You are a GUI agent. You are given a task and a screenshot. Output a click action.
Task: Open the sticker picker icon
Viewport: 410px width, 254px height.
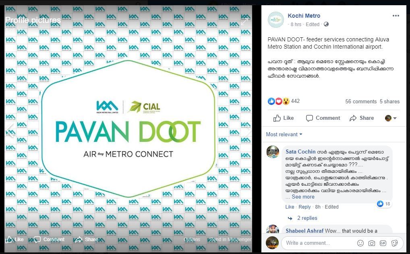394,243
